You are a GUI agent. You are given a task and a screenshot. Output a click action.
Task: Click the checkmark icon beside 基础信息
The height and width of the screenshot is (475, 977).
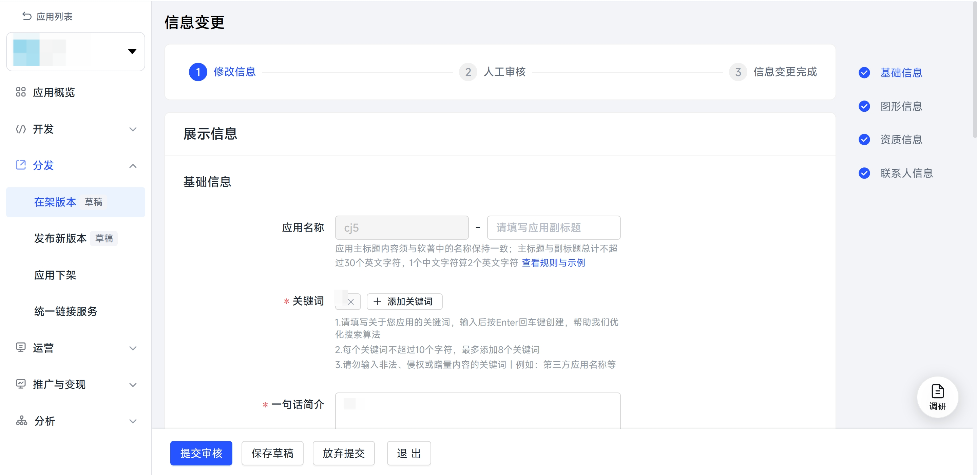pyautogui.click(x=864, y=73)
